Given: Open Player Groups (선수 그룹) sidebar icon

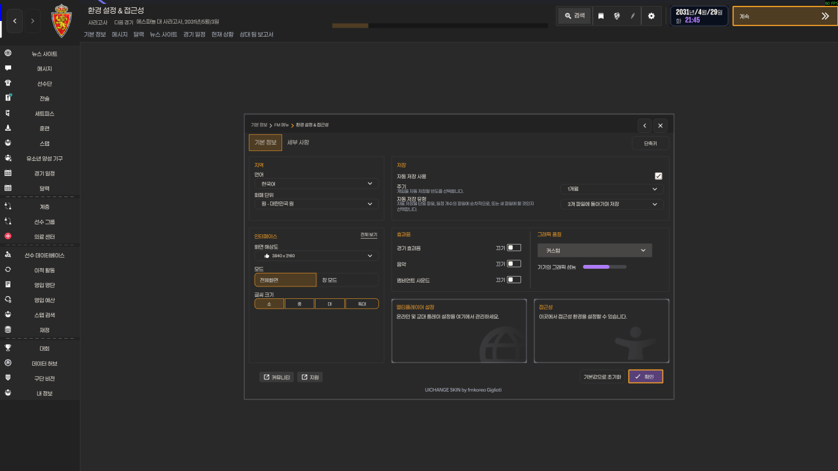Looking at the screenshot, I should (x=8, y=221).
